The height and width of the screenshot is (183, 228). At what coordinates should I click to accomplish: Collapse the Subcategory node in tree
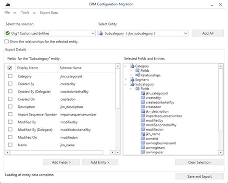click(126, 84)
